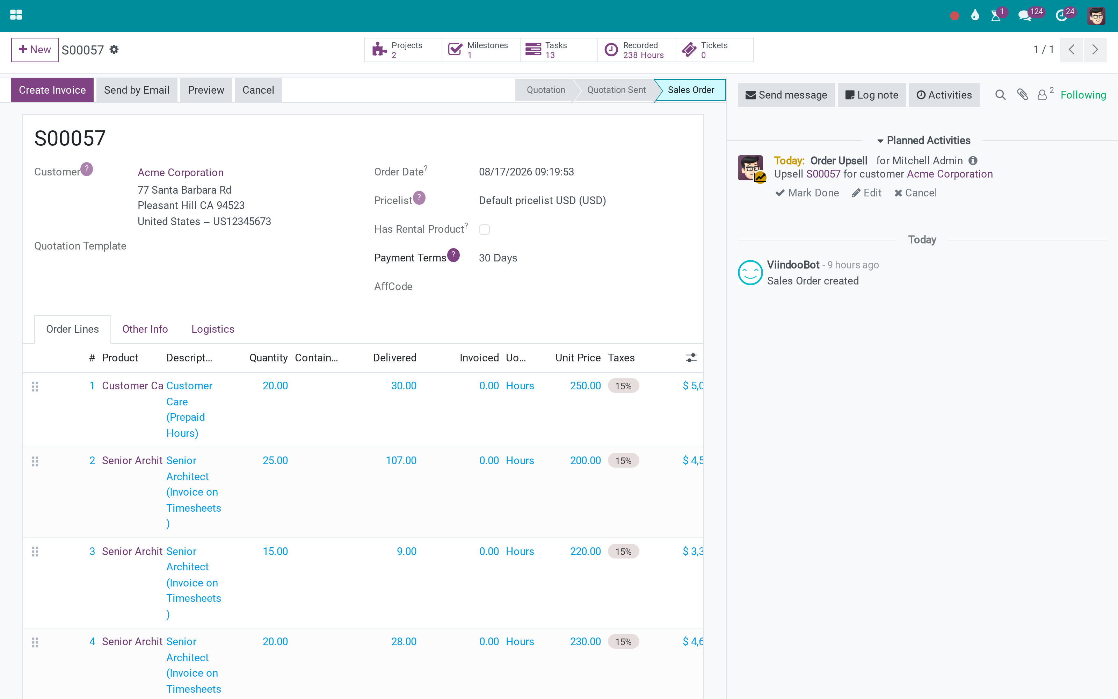Open Tickets smart button
Image resolution: width=1118 pixels, height=699 pixels.
(715, 50)
